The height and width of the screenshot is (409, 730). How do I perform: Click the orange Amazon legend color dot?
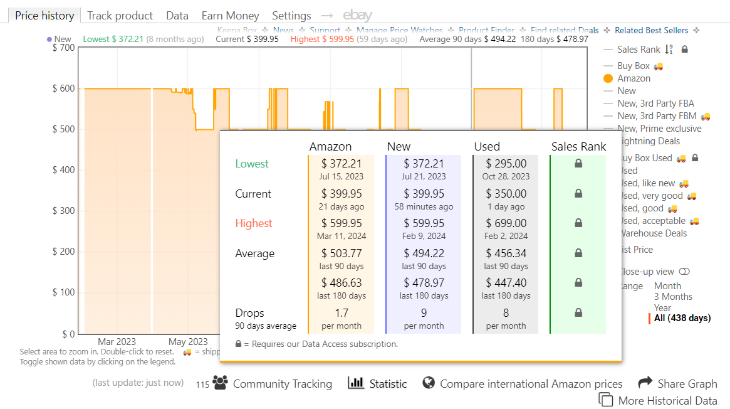pos(608,78)
